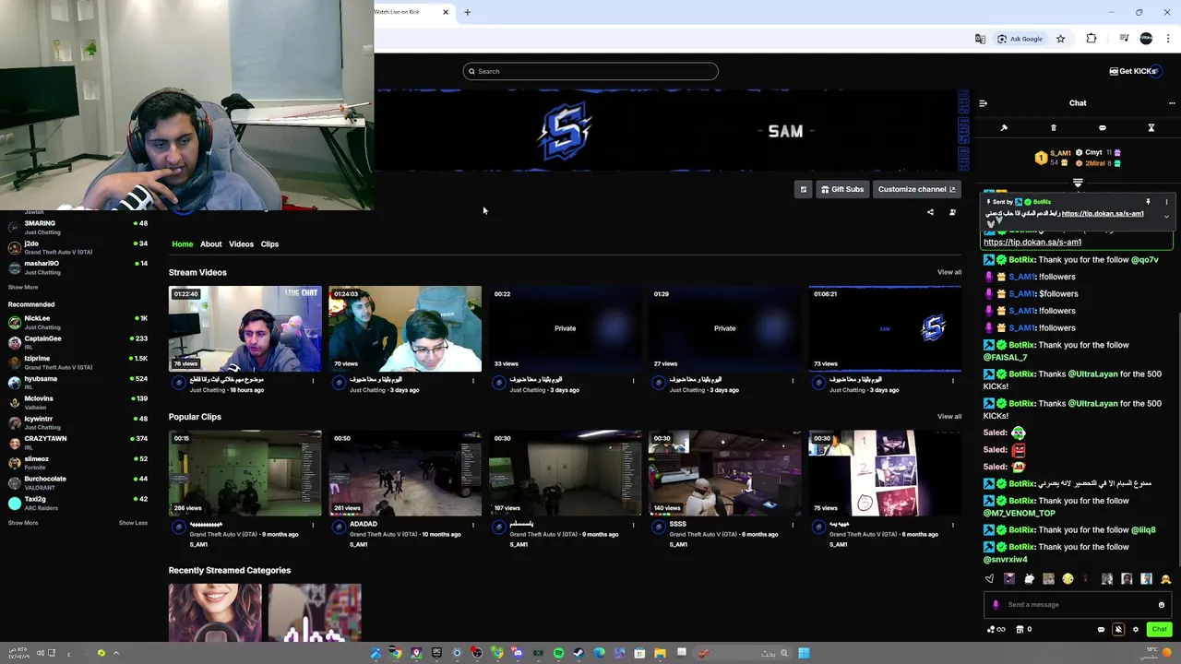The width and height of the screenshot is (1181, 664).
Task: Open CaptainGee recommended channel
Action: (x=78, y=342)
